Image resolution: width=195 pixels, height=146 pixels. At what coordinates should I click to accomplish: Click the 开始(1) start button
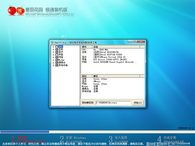point(137,103)
